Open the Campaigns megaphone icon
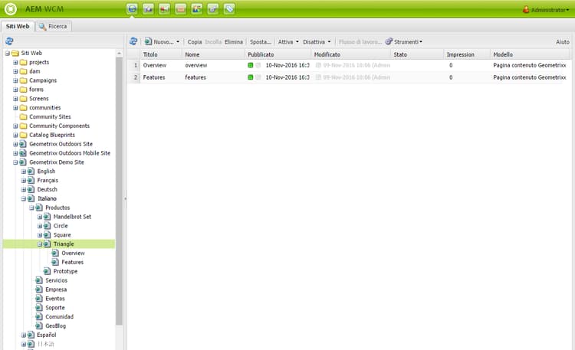The image size is (575, 350). [x=164, y=8]
